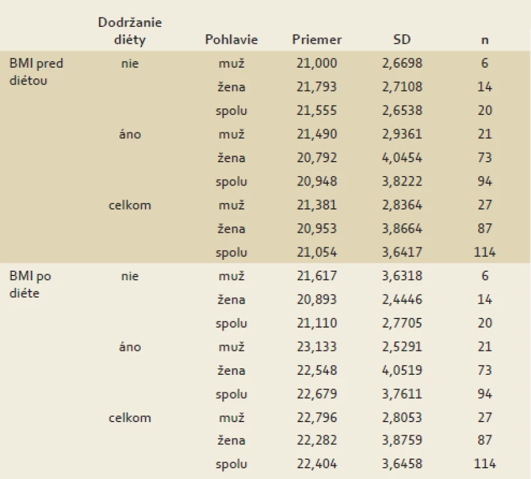Click n value 94 in row with SD 3,7611

[485, 394]
